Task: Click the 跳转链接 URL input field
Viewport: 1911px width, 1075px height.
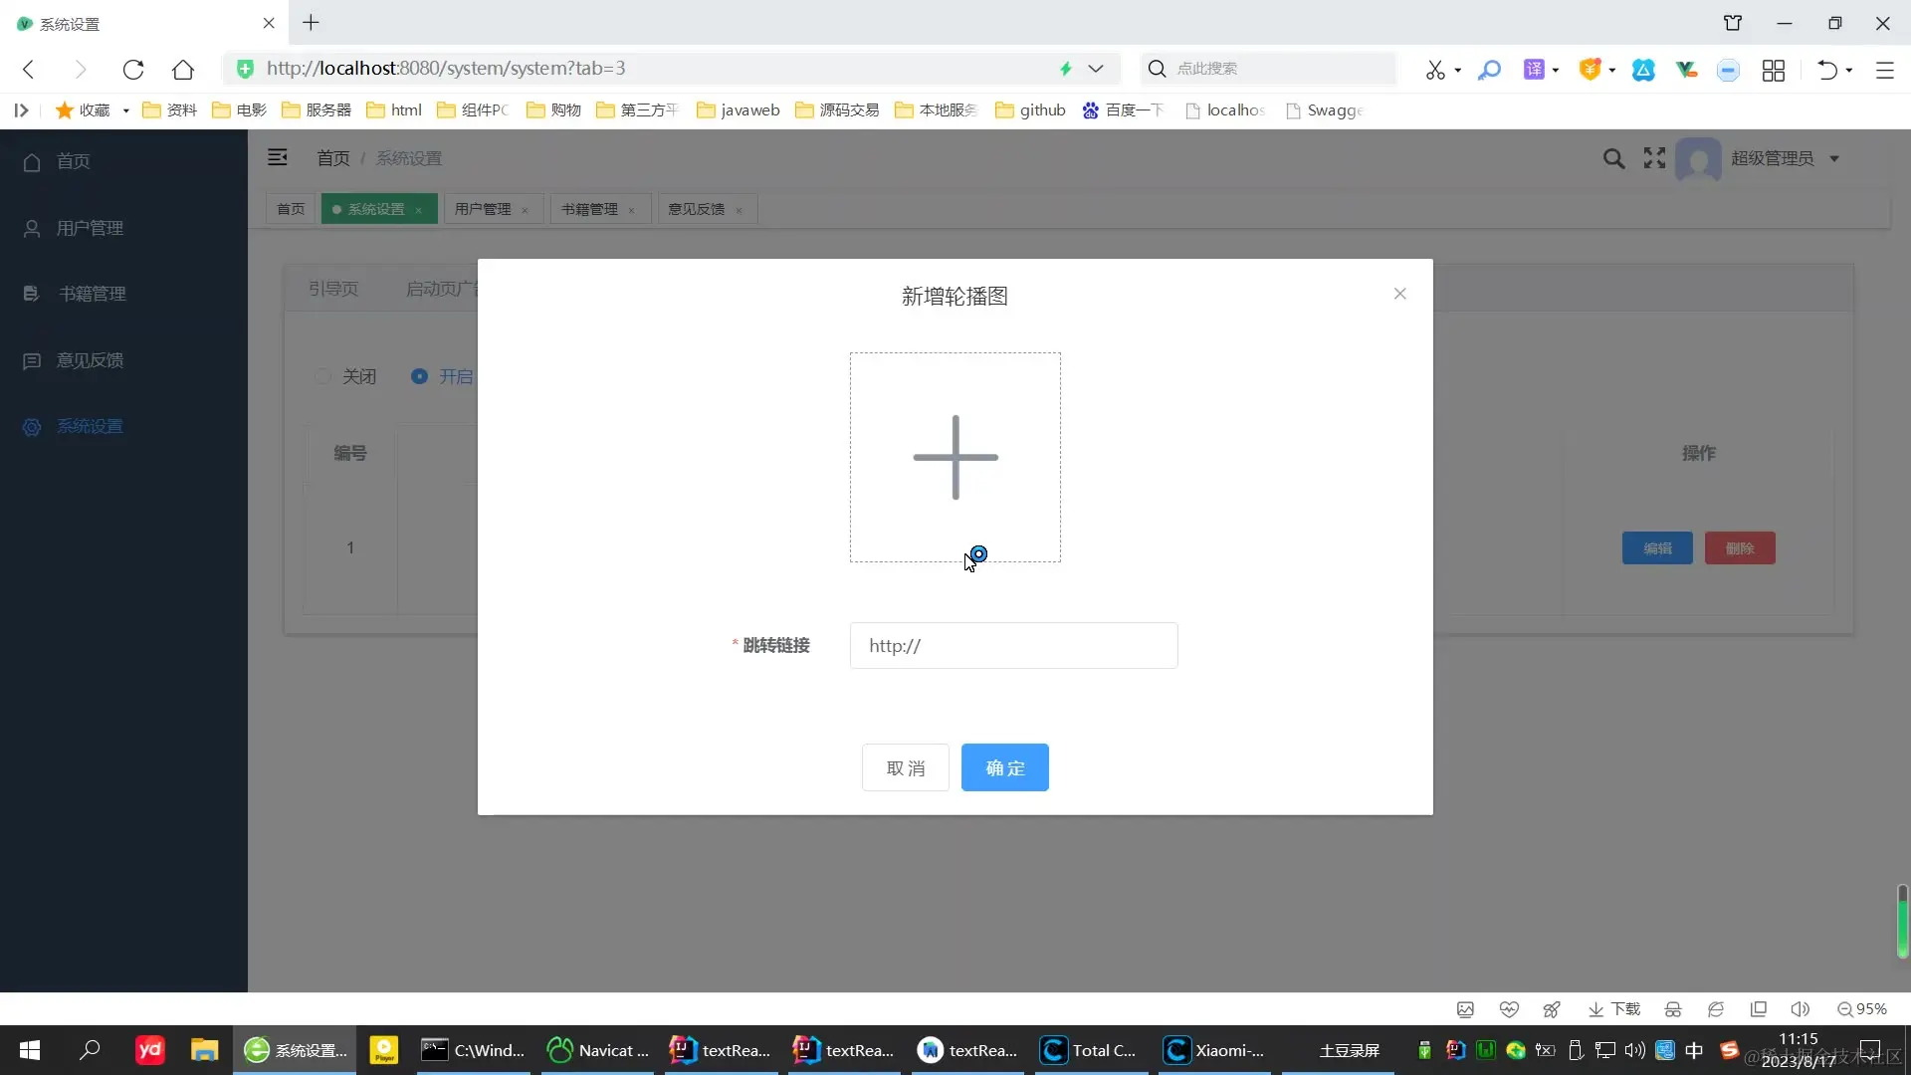Action: pos(1013,645)
